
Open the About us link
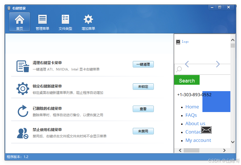coord(195,123)
